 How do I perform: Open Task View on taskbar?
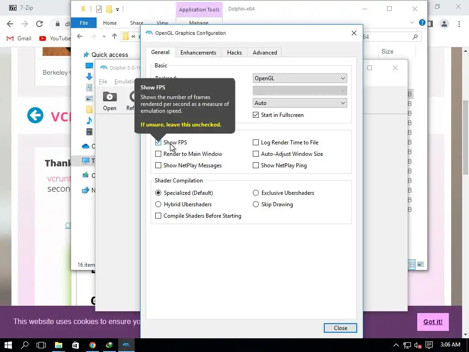coord(41,345)
